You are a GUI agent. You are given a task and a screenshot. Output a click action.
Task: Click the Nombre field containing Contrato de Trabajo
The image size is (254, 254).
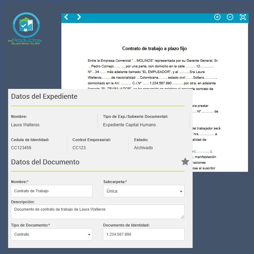[x=52, y=191]
